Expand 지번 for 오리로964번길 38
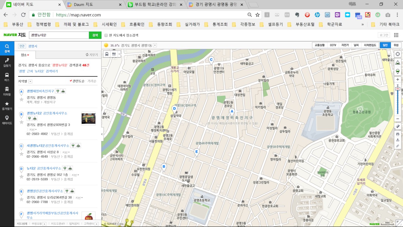 [79, 198]
